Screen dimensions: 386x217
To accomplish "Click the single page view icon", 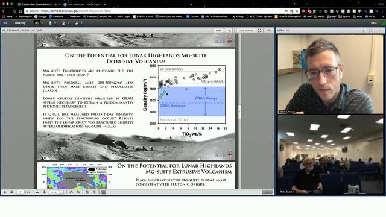I will click(87, 192).
